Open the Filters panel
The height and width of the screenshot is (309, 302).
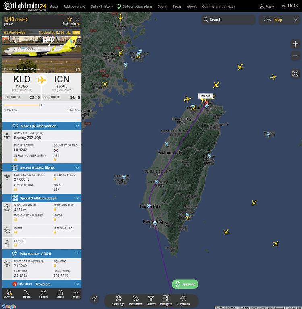coord(151,301)
